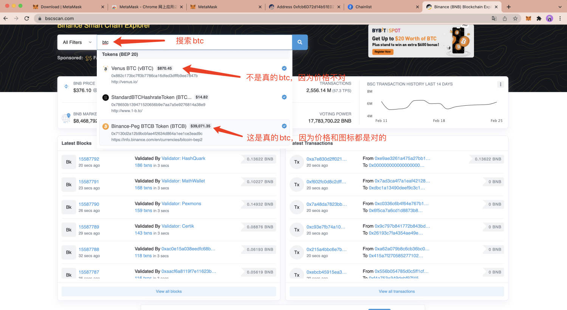Click the $39,071.35 price badge
This screenshot has width=567, height=310.
click(200, 126)
